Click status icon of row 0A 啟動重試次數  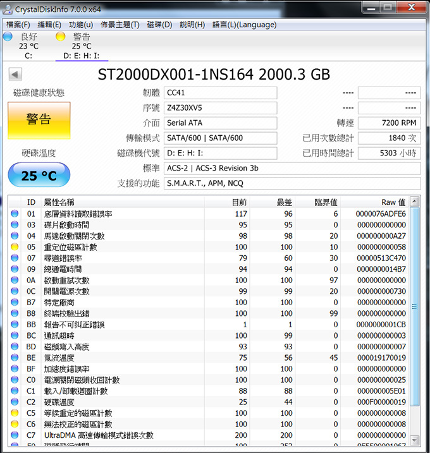(x=15, y=280)
